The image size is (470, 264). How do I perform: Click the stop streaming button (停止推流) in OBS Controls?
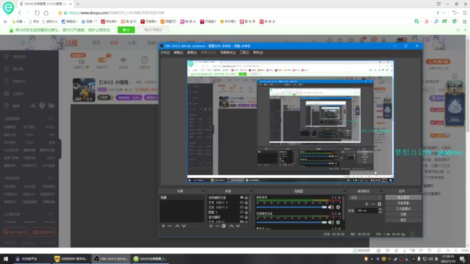point(403,198)
